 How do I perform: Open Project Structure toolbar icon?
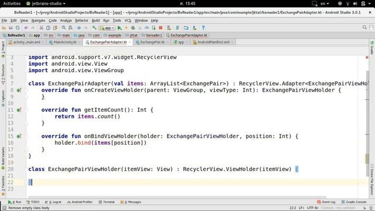(x=186, y=28)
